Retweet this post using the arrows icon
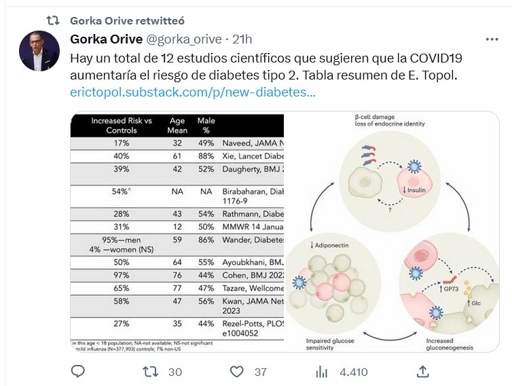Screen dimensions: 512x386 coord(153,371)
